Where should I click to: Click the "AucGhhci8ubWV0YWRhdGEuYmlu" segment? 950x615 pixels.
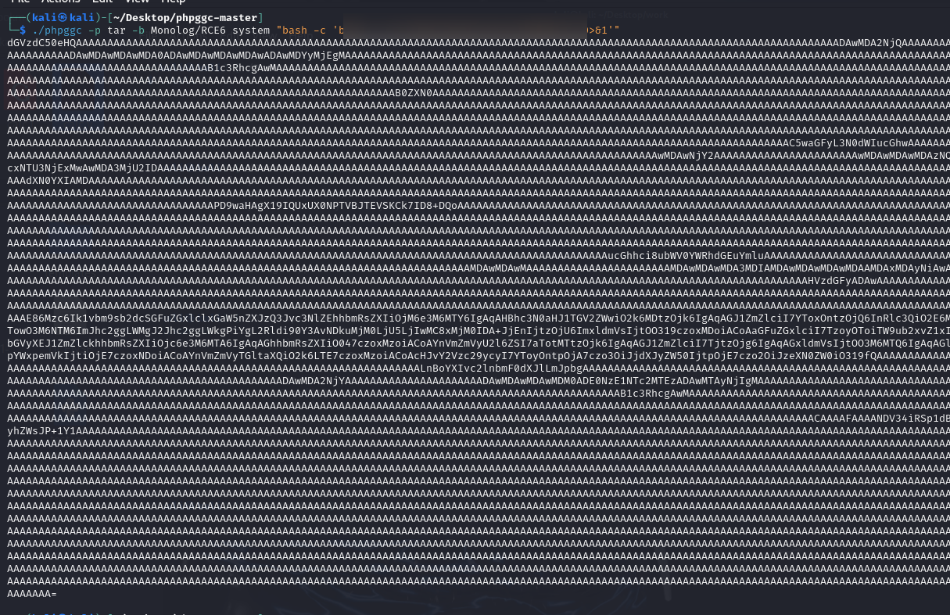click(683, 255)
